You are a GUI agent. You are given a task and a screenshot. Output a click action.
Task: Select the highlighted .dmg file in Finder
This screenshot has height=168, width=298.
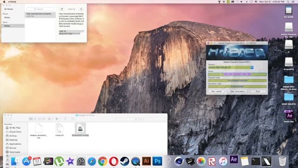pos(80,130)
